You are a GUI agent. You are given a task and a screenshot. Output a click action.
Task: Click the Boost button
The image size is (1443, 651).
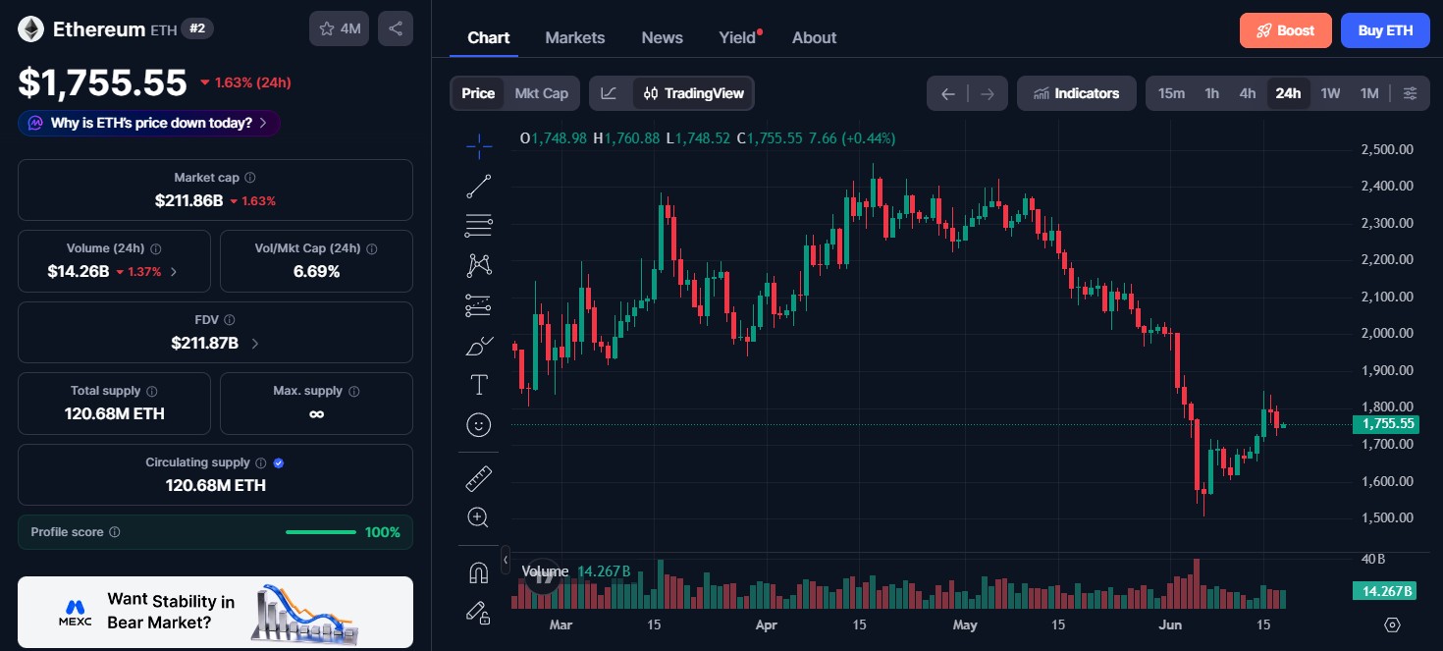tap(1286, 30)
